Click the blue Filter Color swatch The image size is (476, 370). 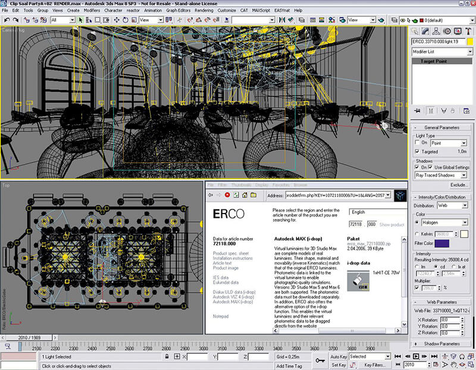point(441,243)
